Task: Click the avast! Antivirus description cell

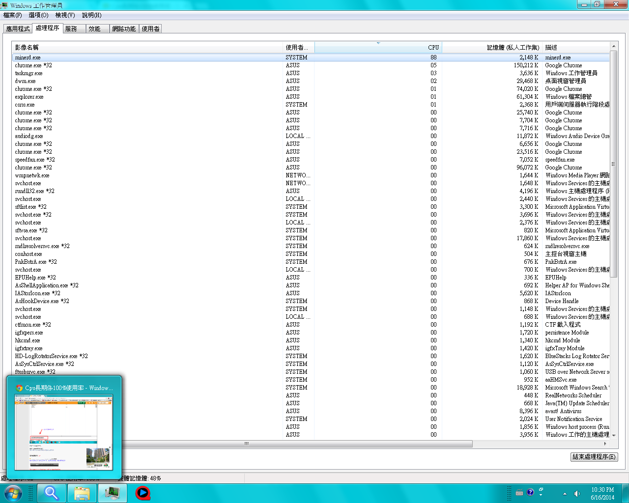Action: (x=563, y=411)
